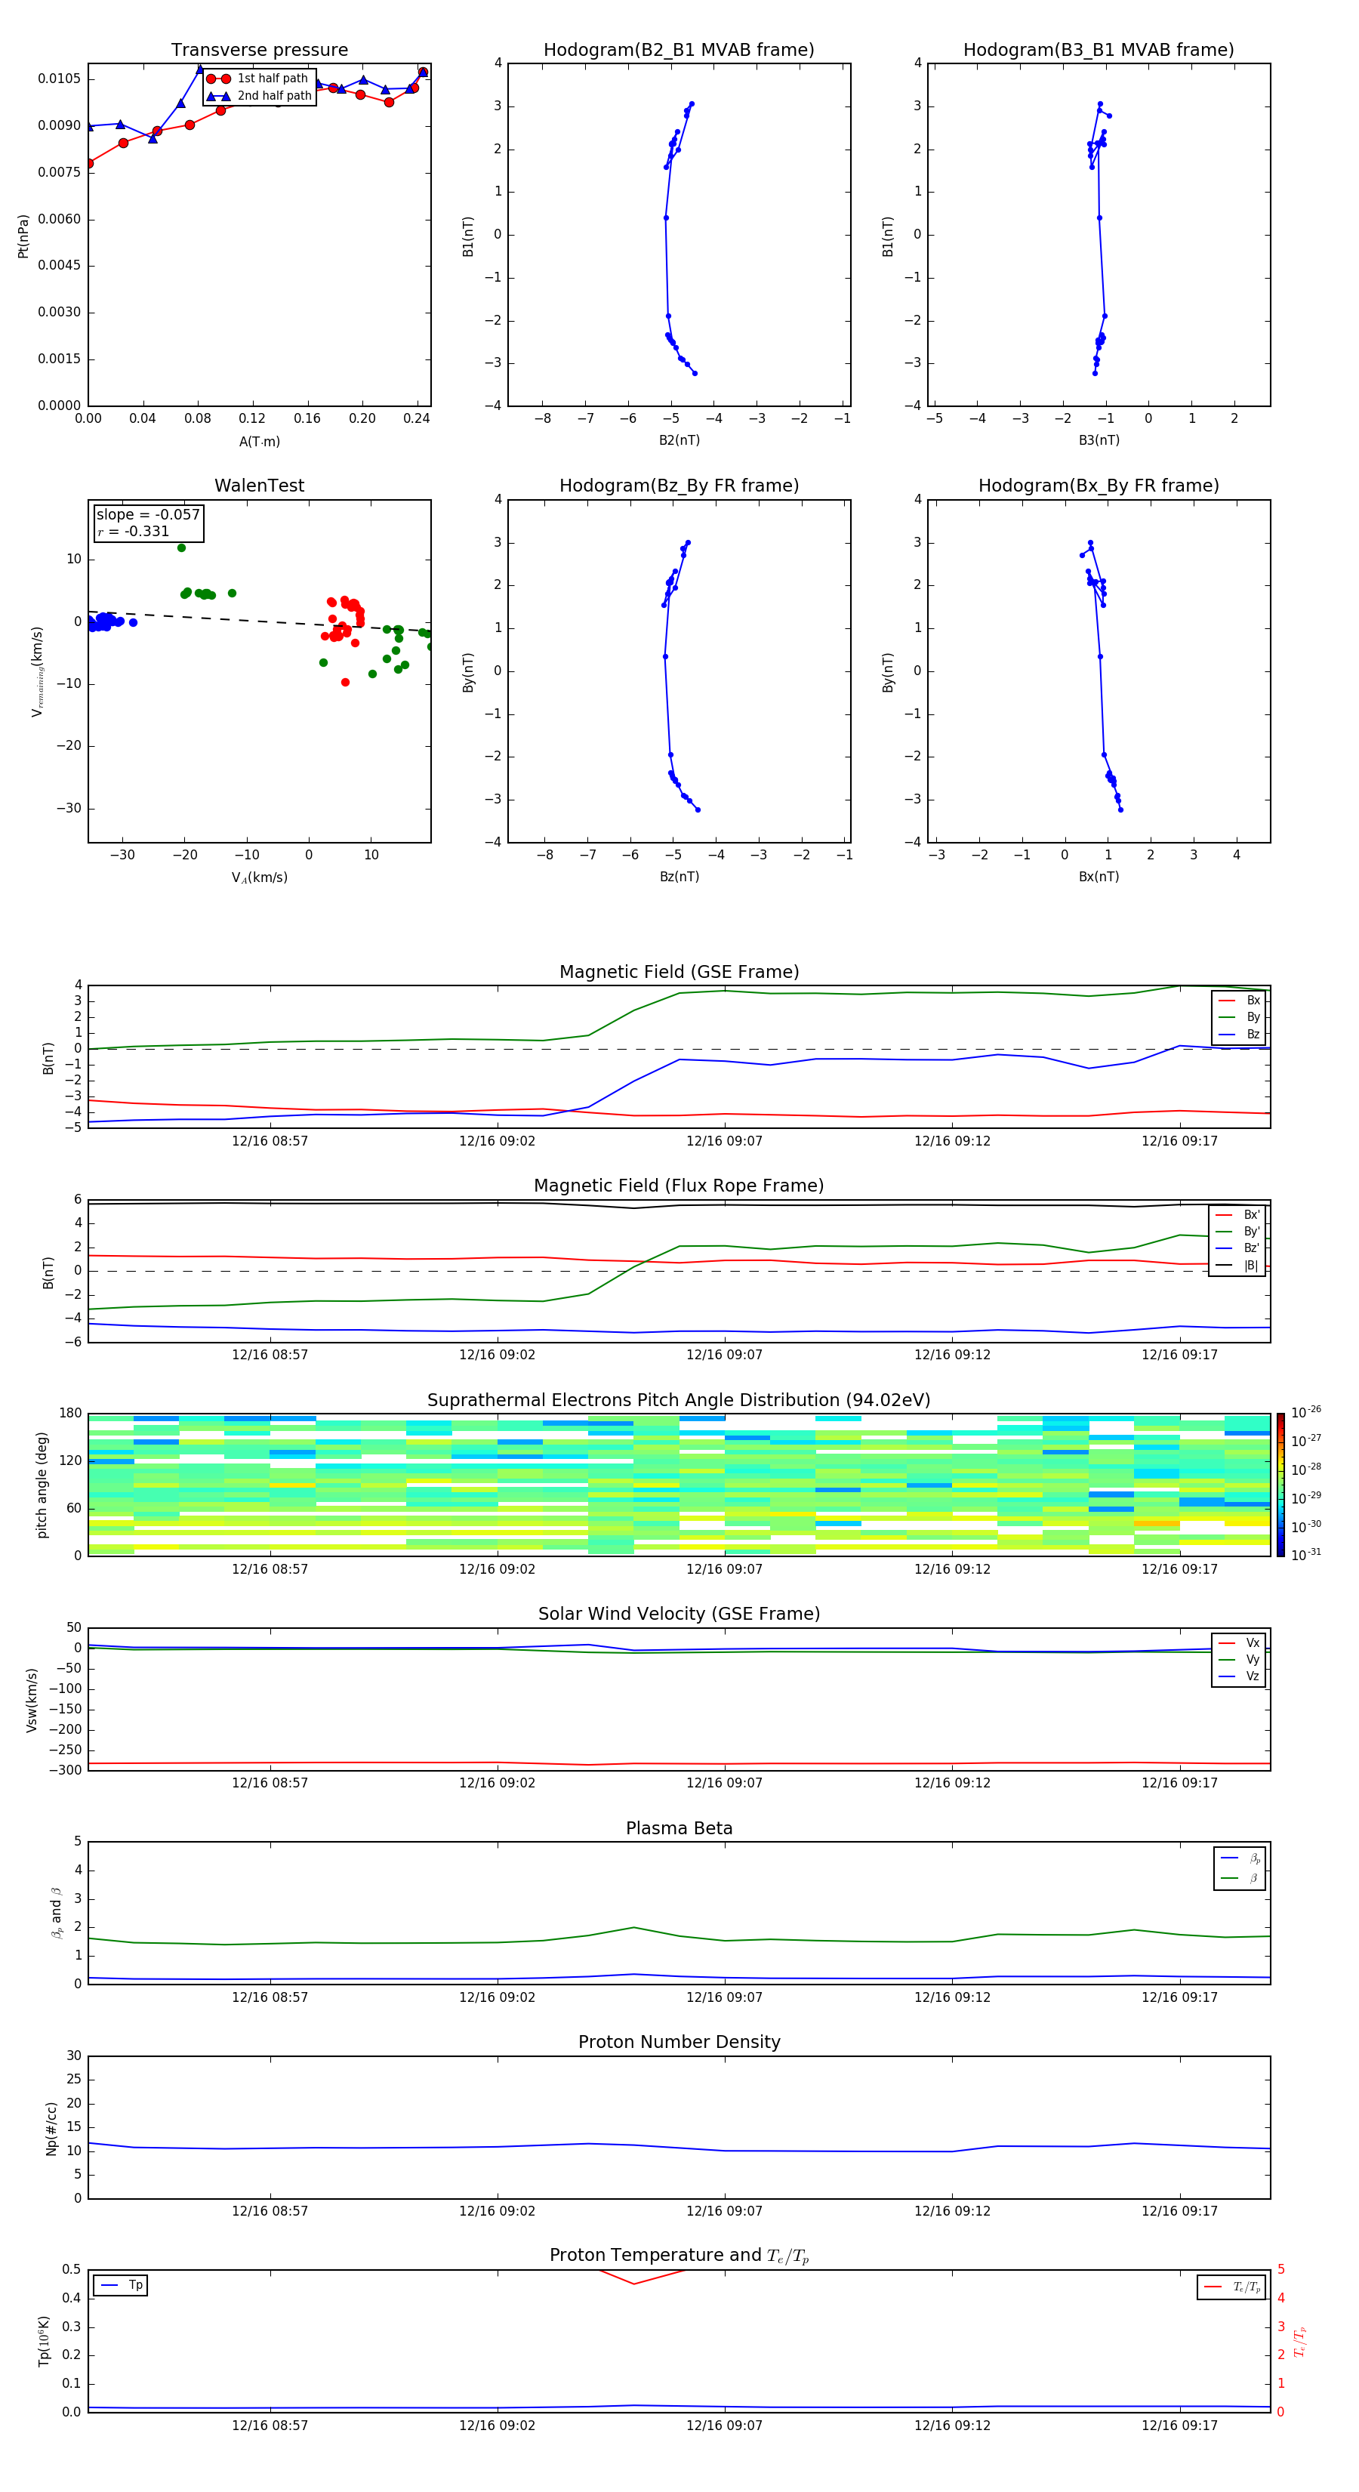Select the Bz' legend entry
This screenshot has height=2492, width=1359.
pos(1237,1248)
